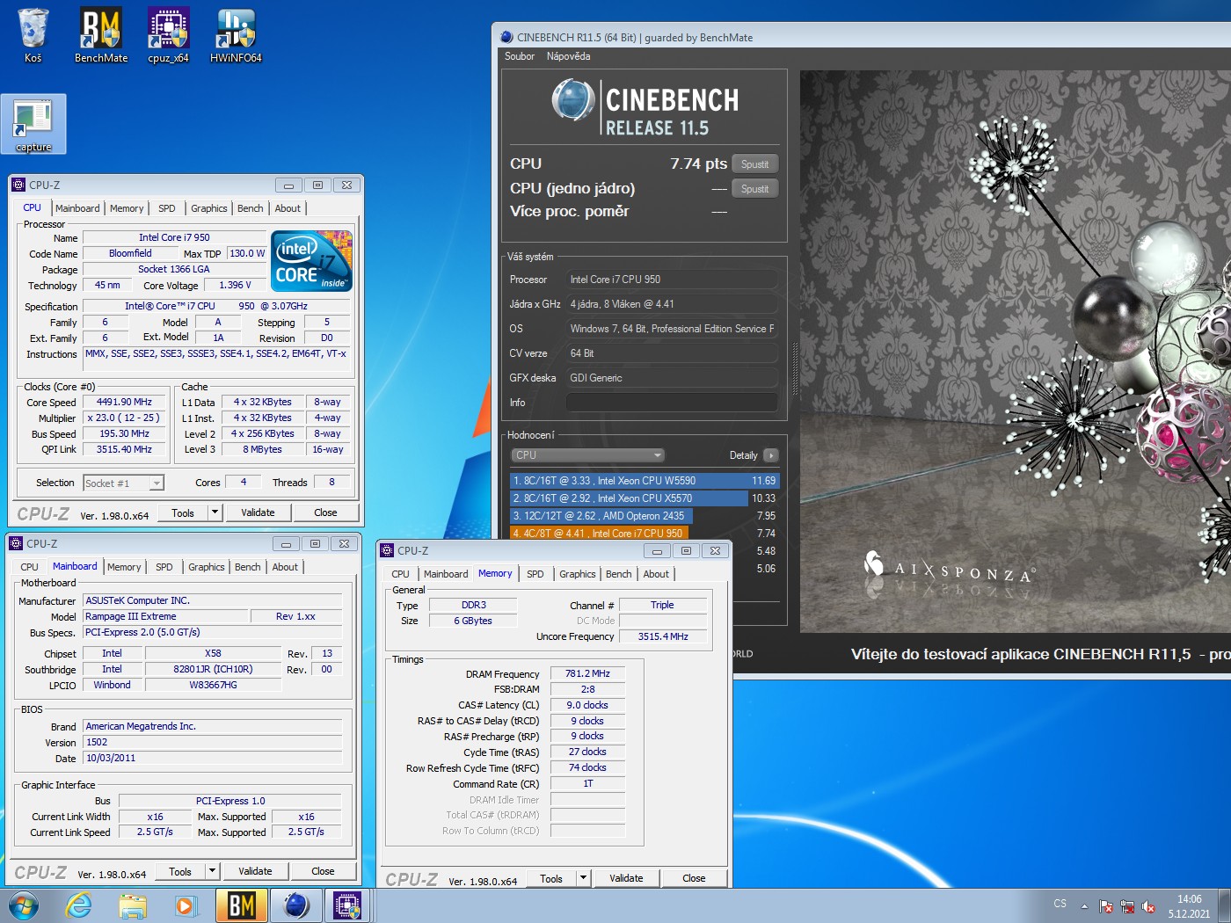Select ranking row AMD Opteron 2435

pos(644,516)
